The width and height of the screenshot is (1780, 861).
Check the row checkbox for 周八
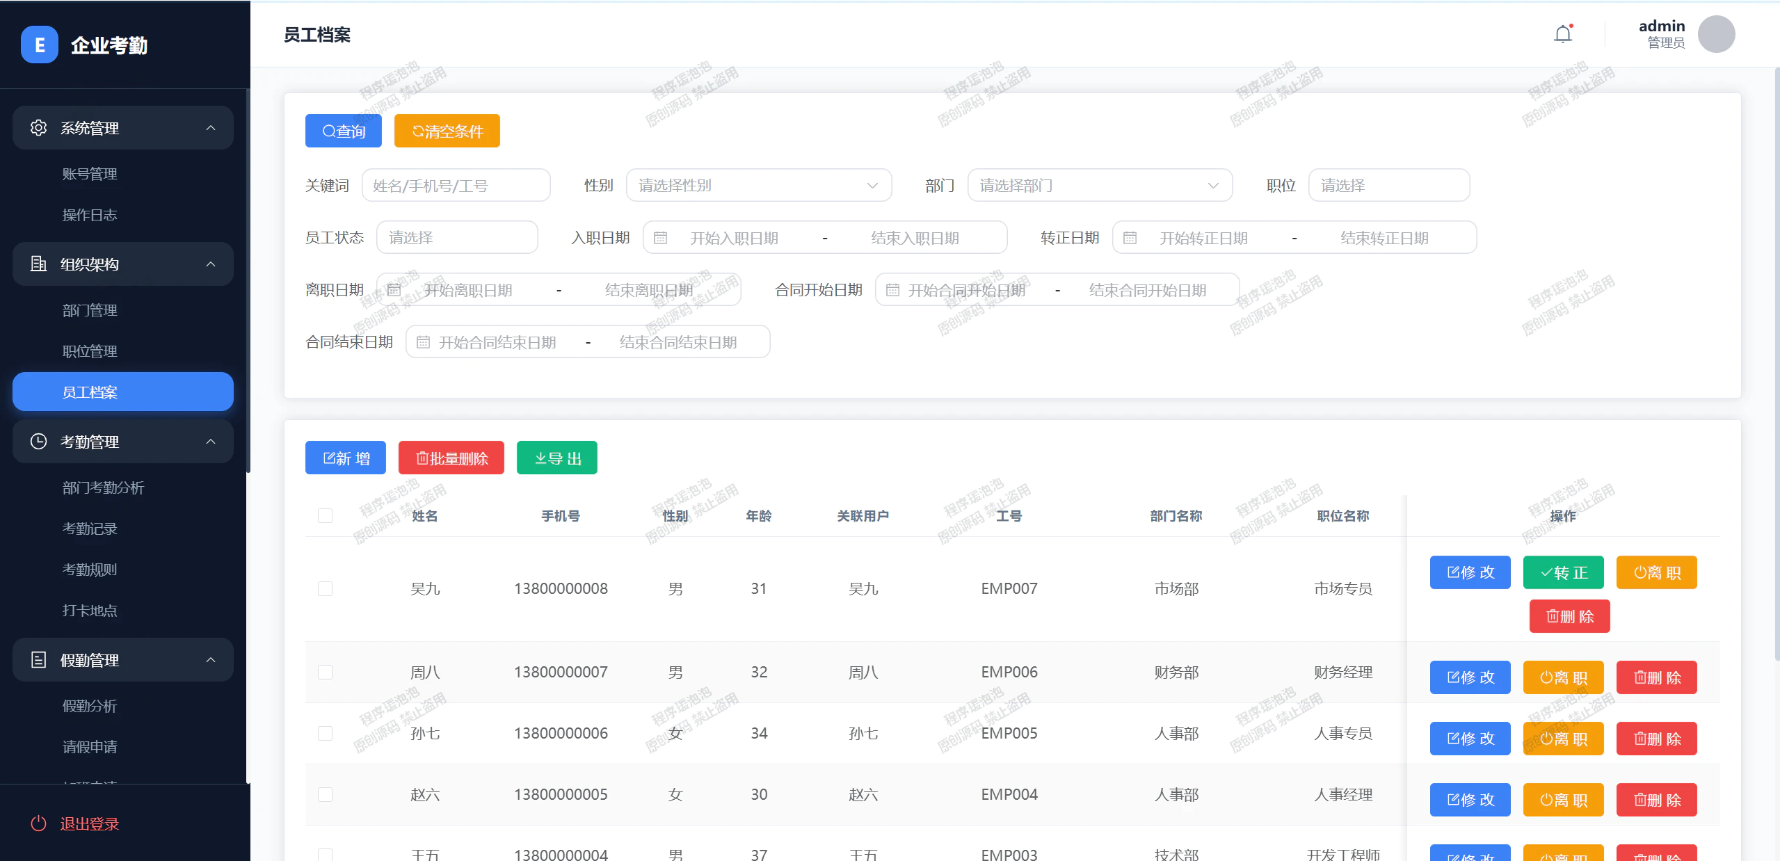[325, 672]
